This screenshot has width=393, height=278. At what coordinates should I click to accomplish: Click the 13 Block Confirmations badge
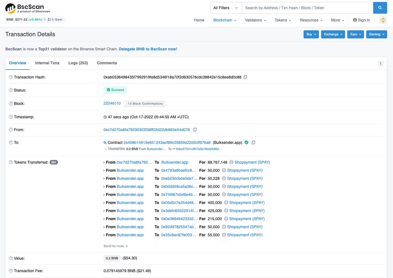(x=145, y=104)
